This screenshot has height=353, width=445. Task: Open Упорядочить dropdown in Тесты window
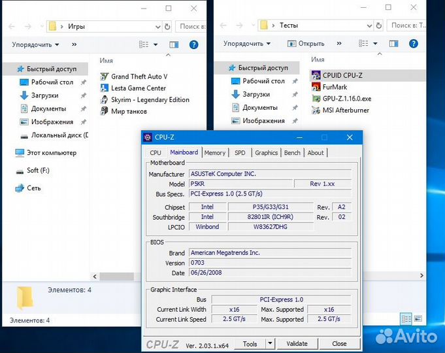(247, 43)
